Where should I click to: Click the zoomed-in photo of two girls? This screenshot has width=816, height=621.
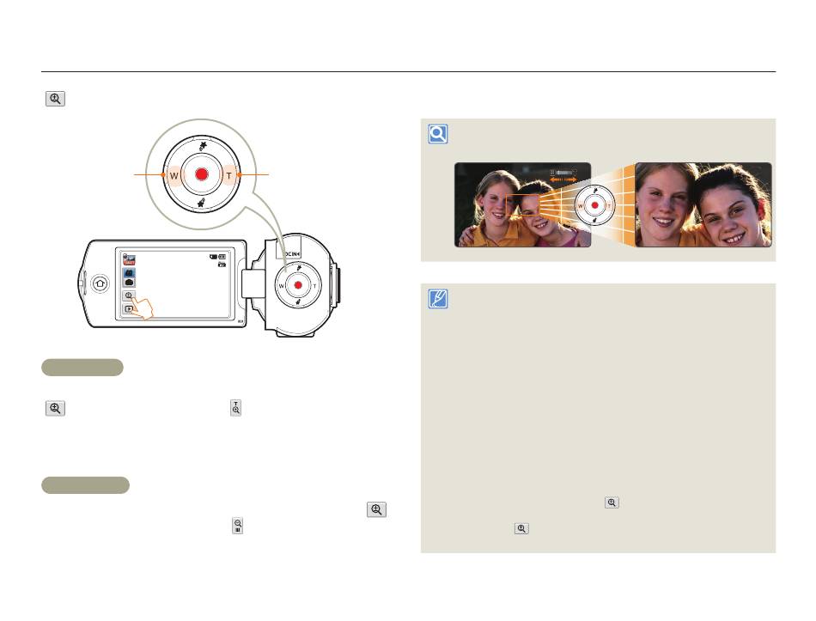pos(703,204)
